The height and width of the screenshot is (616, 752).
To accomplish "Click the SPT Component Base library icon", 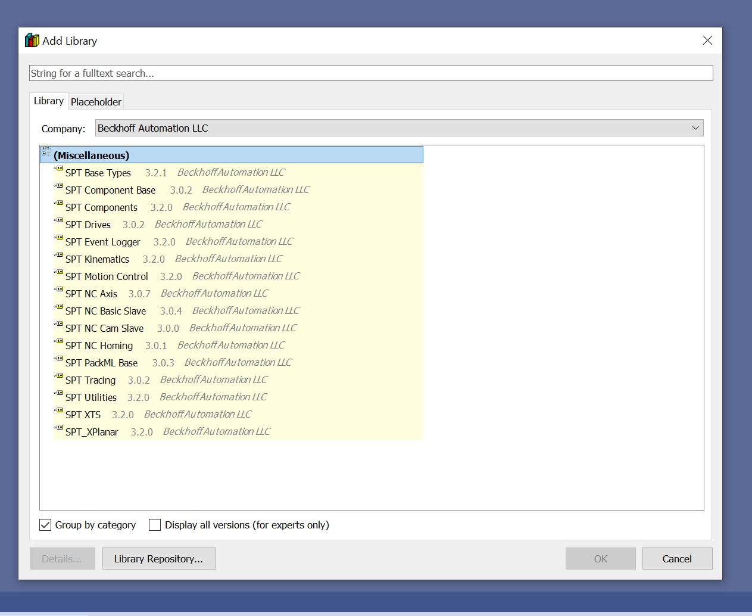I will tap(59, 186).
